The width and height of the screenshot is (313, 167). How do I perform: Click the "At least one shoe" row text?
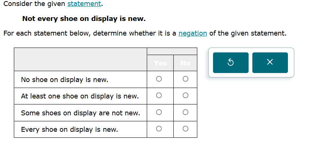click(x=80, y=96)
